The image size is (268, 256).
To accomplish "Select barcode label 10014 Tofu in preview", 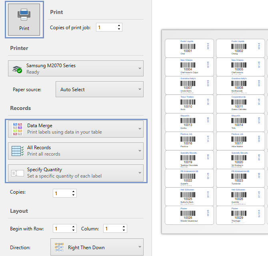I will (x=240, y=122).
